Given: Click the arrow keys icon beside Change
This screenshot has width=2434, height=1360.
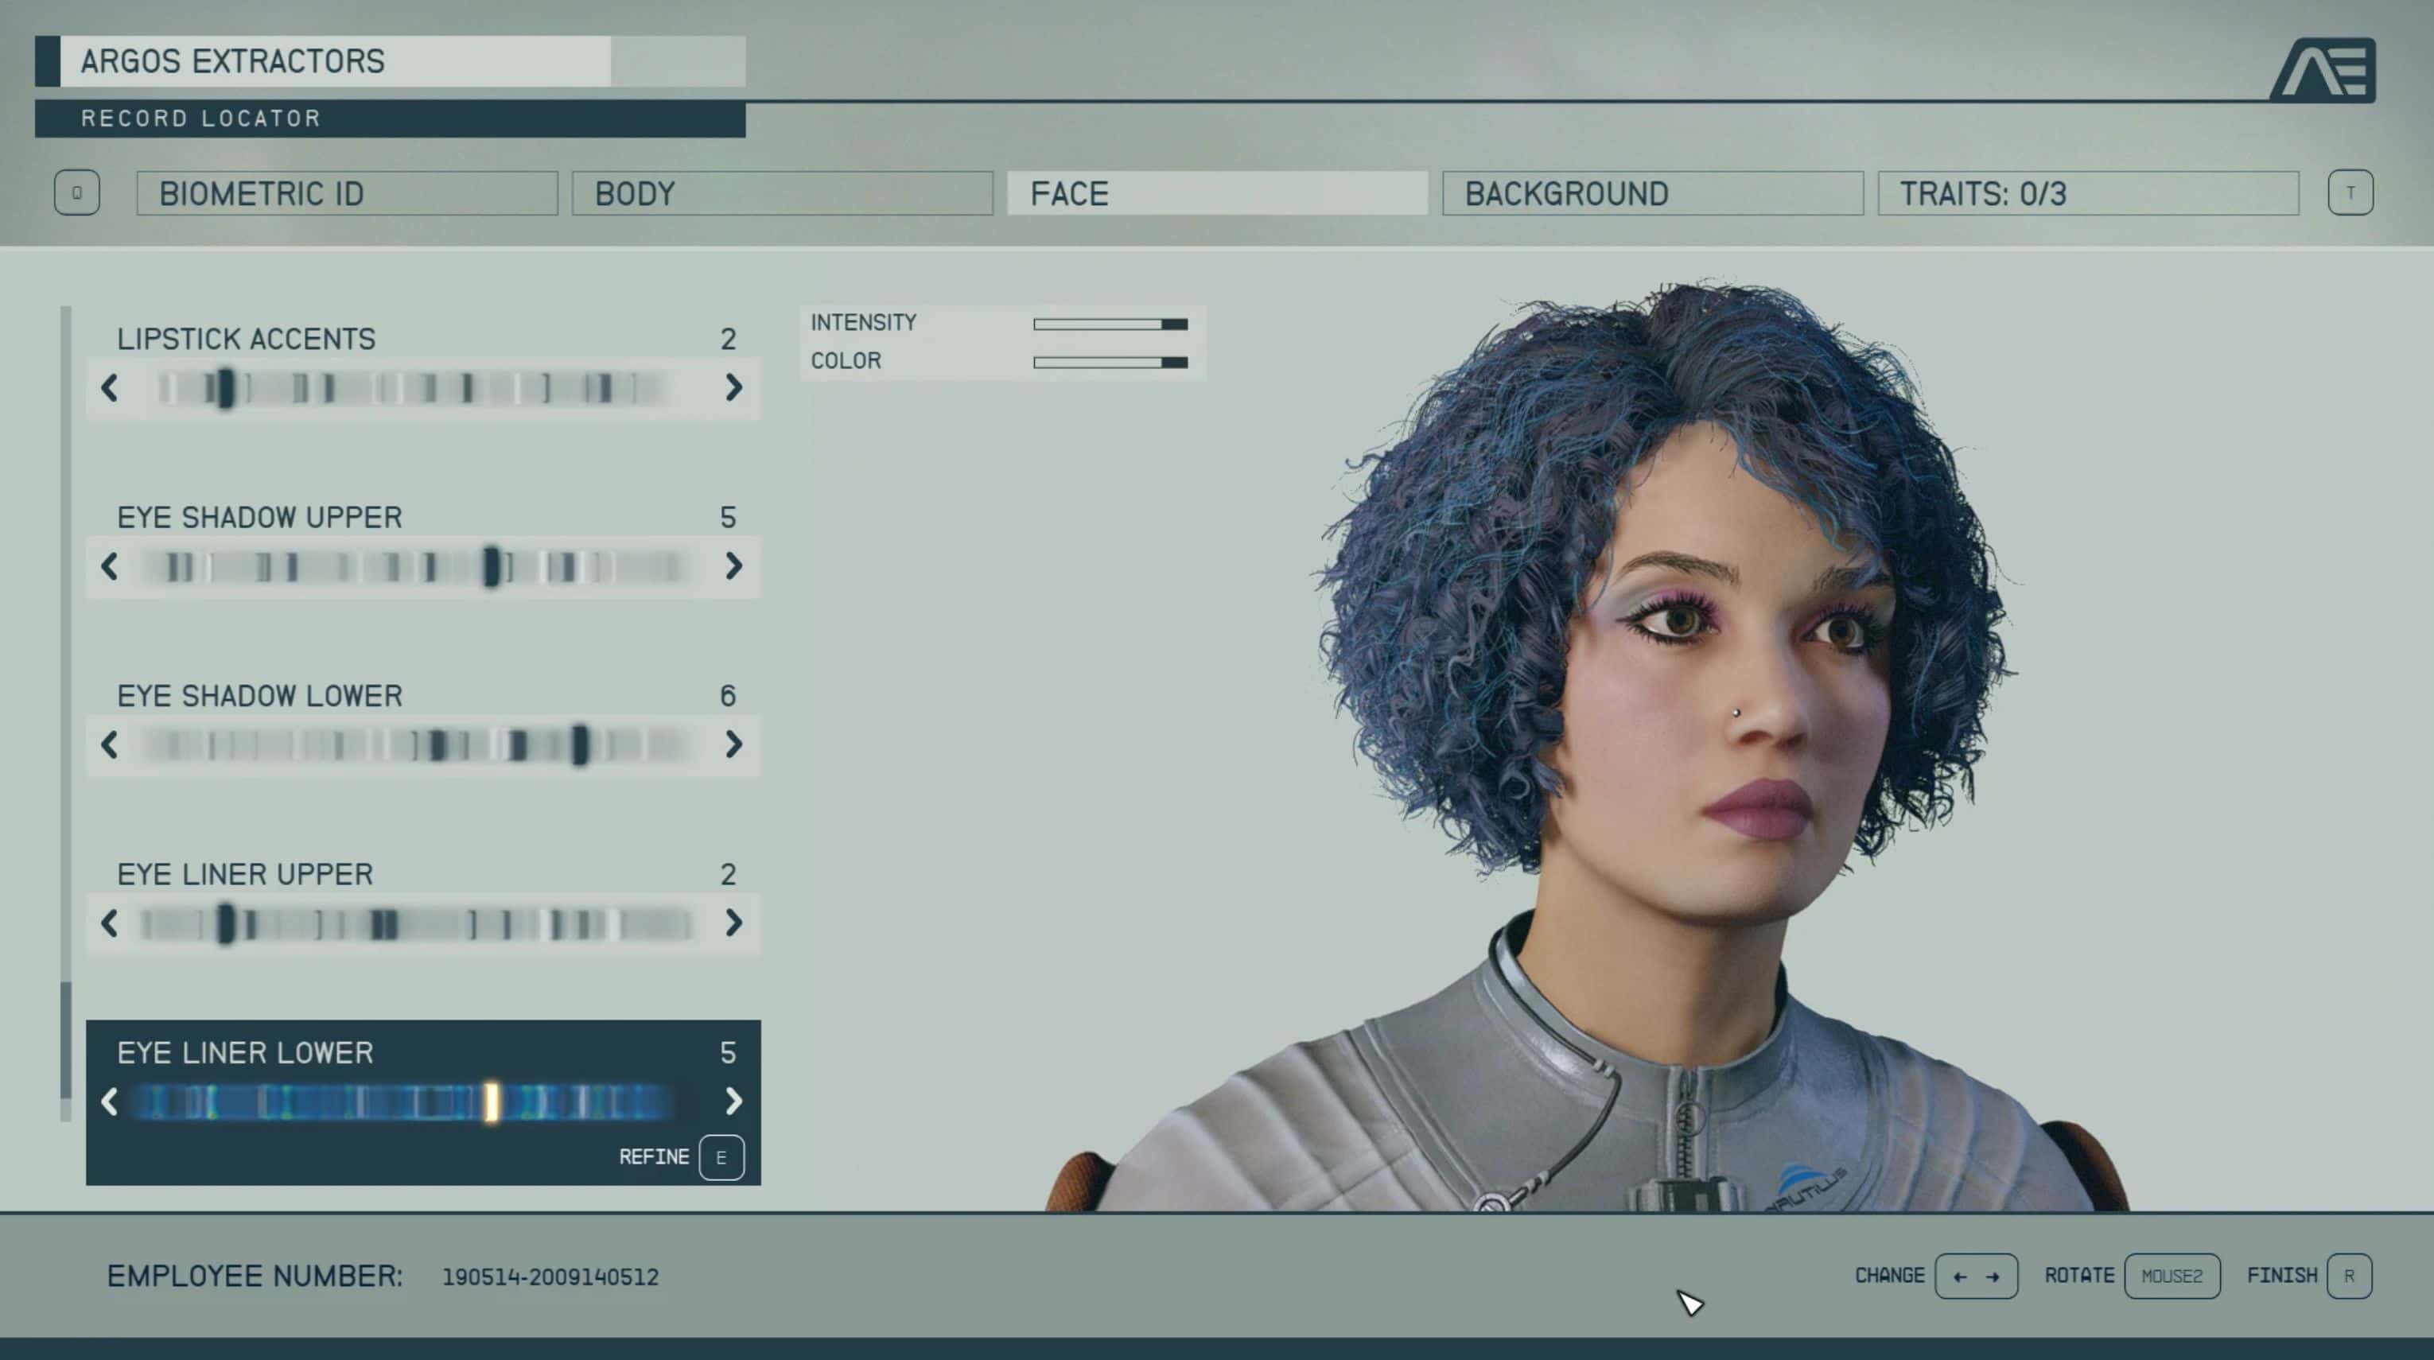Looking at the screenshot, I should [1976, 1276].
